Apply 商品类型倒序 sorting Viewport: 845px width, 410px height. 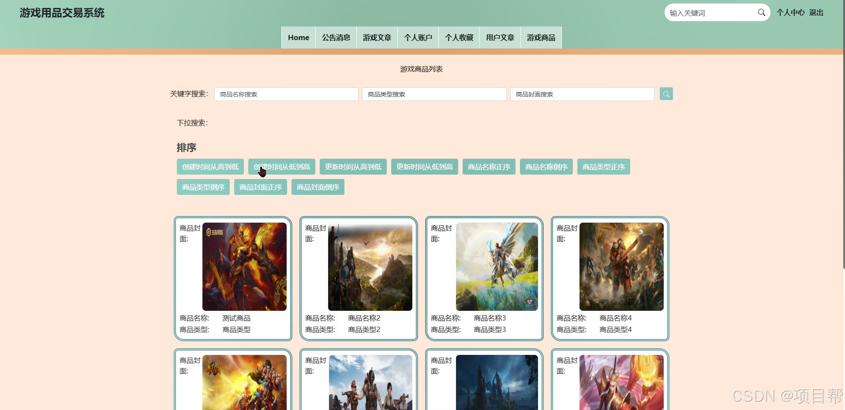click(203, 187)
